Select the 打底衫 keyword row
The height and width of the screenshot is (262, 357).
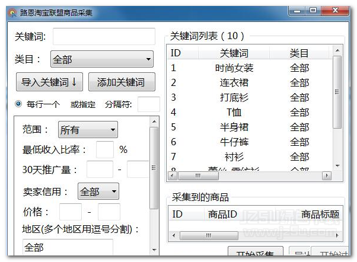point(250,97)
